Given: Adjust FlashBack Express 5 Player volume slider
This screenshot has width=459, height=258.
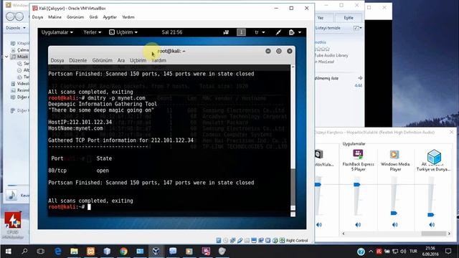Looking at the screenshot, I should [357, 185].
